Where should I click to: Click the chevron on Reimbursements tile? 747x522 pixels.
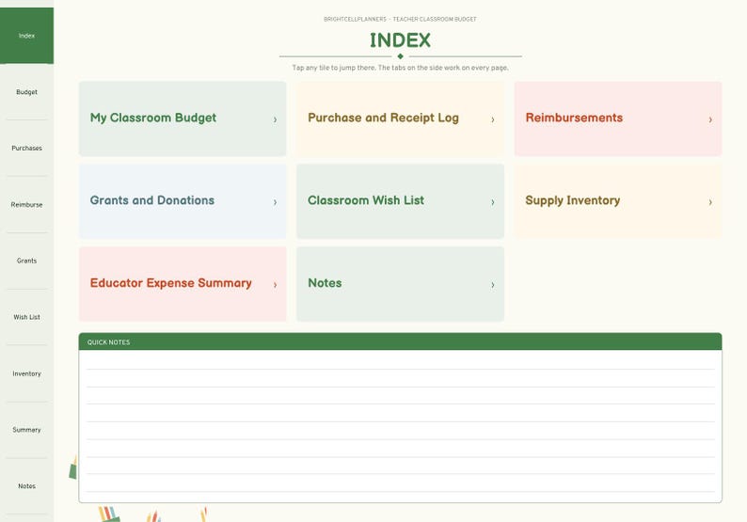pyautogui.click(x=710, y=119)
